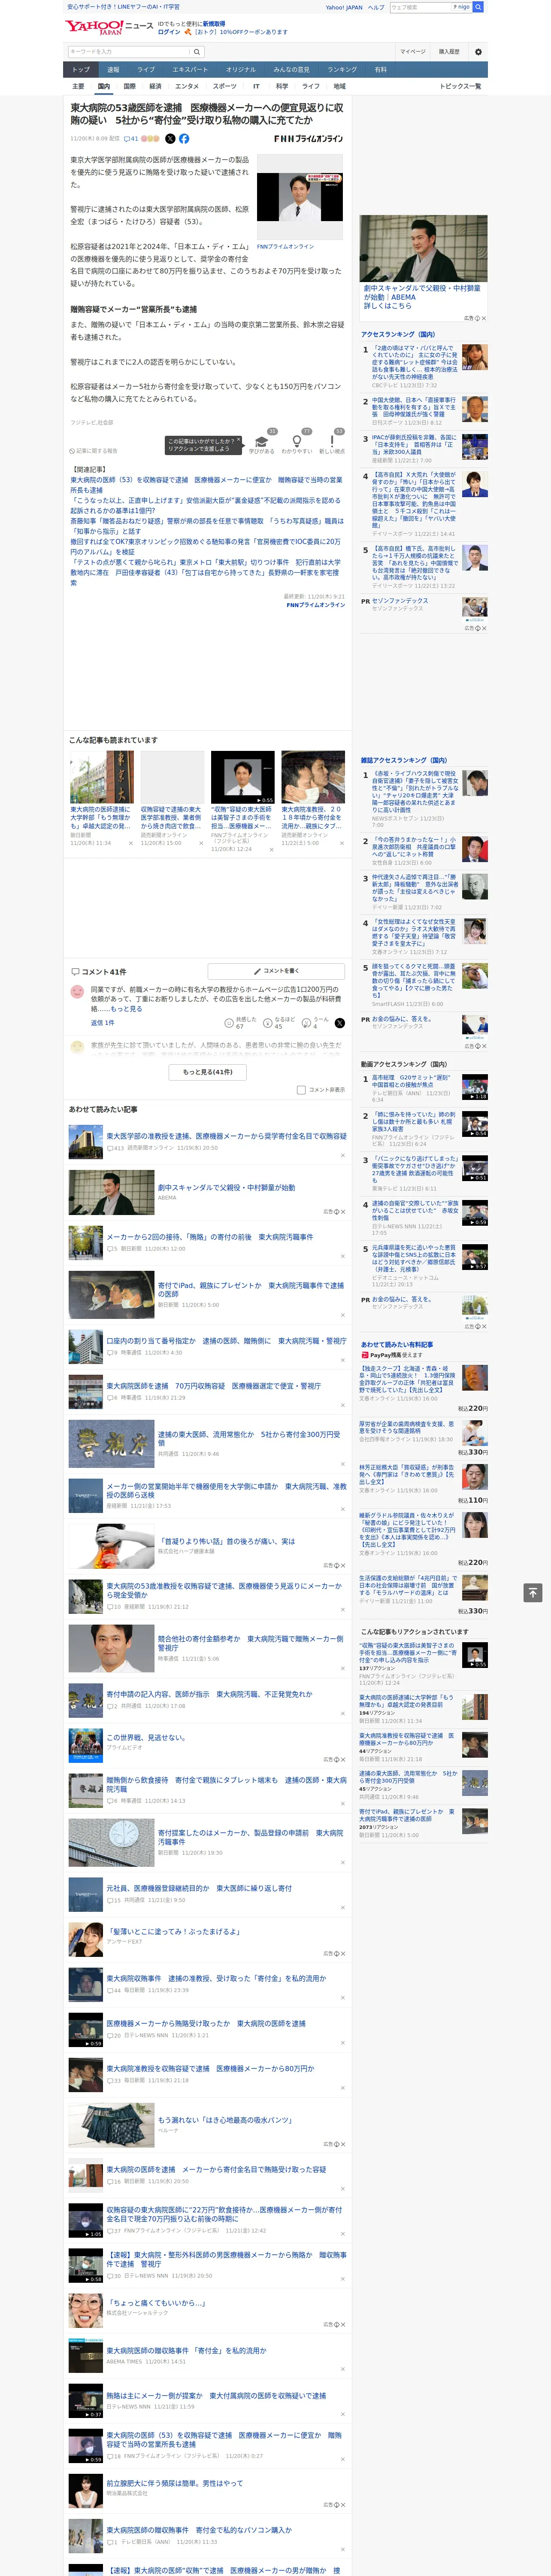Share the first comment on X
Screen dimensions: 551x2576
(339, 1023)
